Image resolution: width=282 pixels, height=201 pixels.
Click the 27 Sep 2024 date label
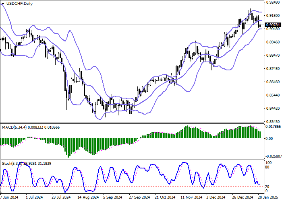click(139, 197)
